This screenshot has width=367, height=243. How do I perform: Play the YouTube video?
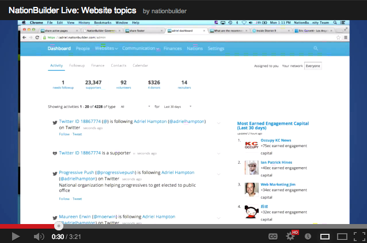click(x=16, y=237)
